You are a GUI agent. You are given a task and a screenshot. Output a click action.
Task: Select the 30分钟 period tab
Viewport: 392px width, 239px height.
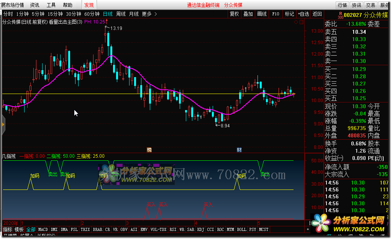pyautogui.click(x=74, y=14)
